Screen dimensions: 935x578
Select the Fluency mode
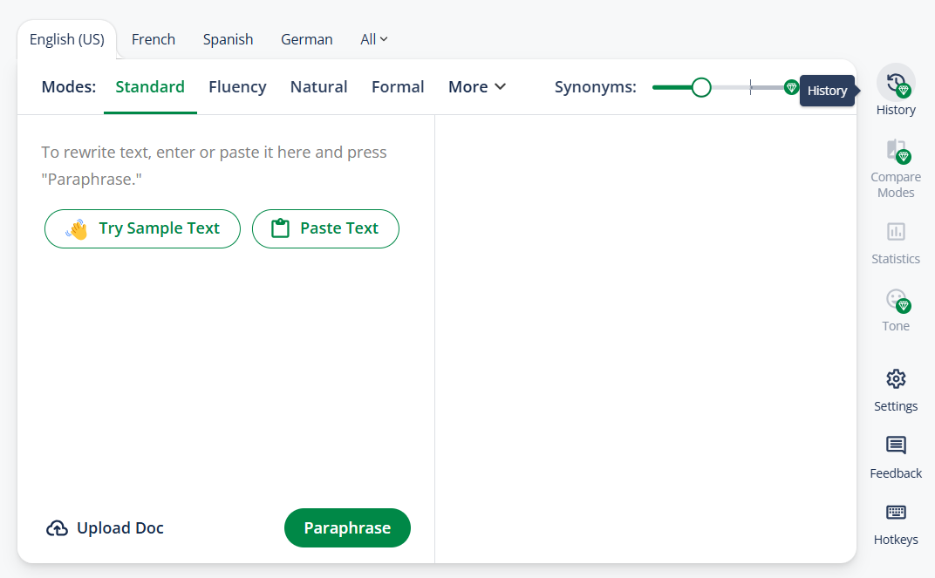point(237,87)
